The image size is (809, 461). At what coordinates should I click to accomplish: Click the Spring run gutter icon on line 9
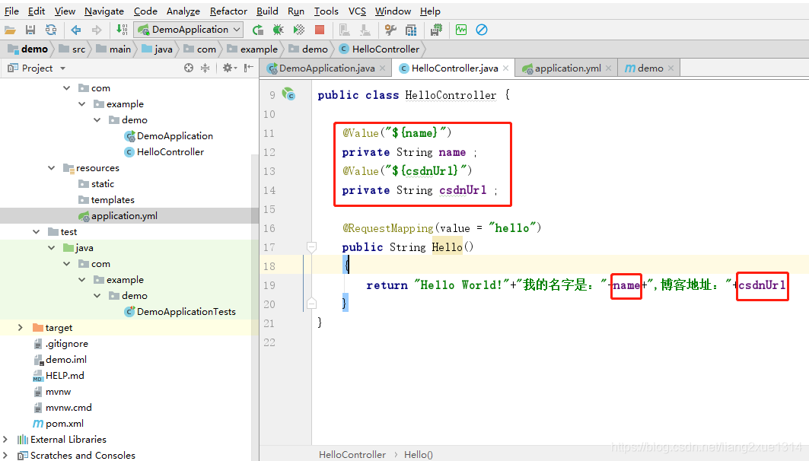tap(288, 94)
